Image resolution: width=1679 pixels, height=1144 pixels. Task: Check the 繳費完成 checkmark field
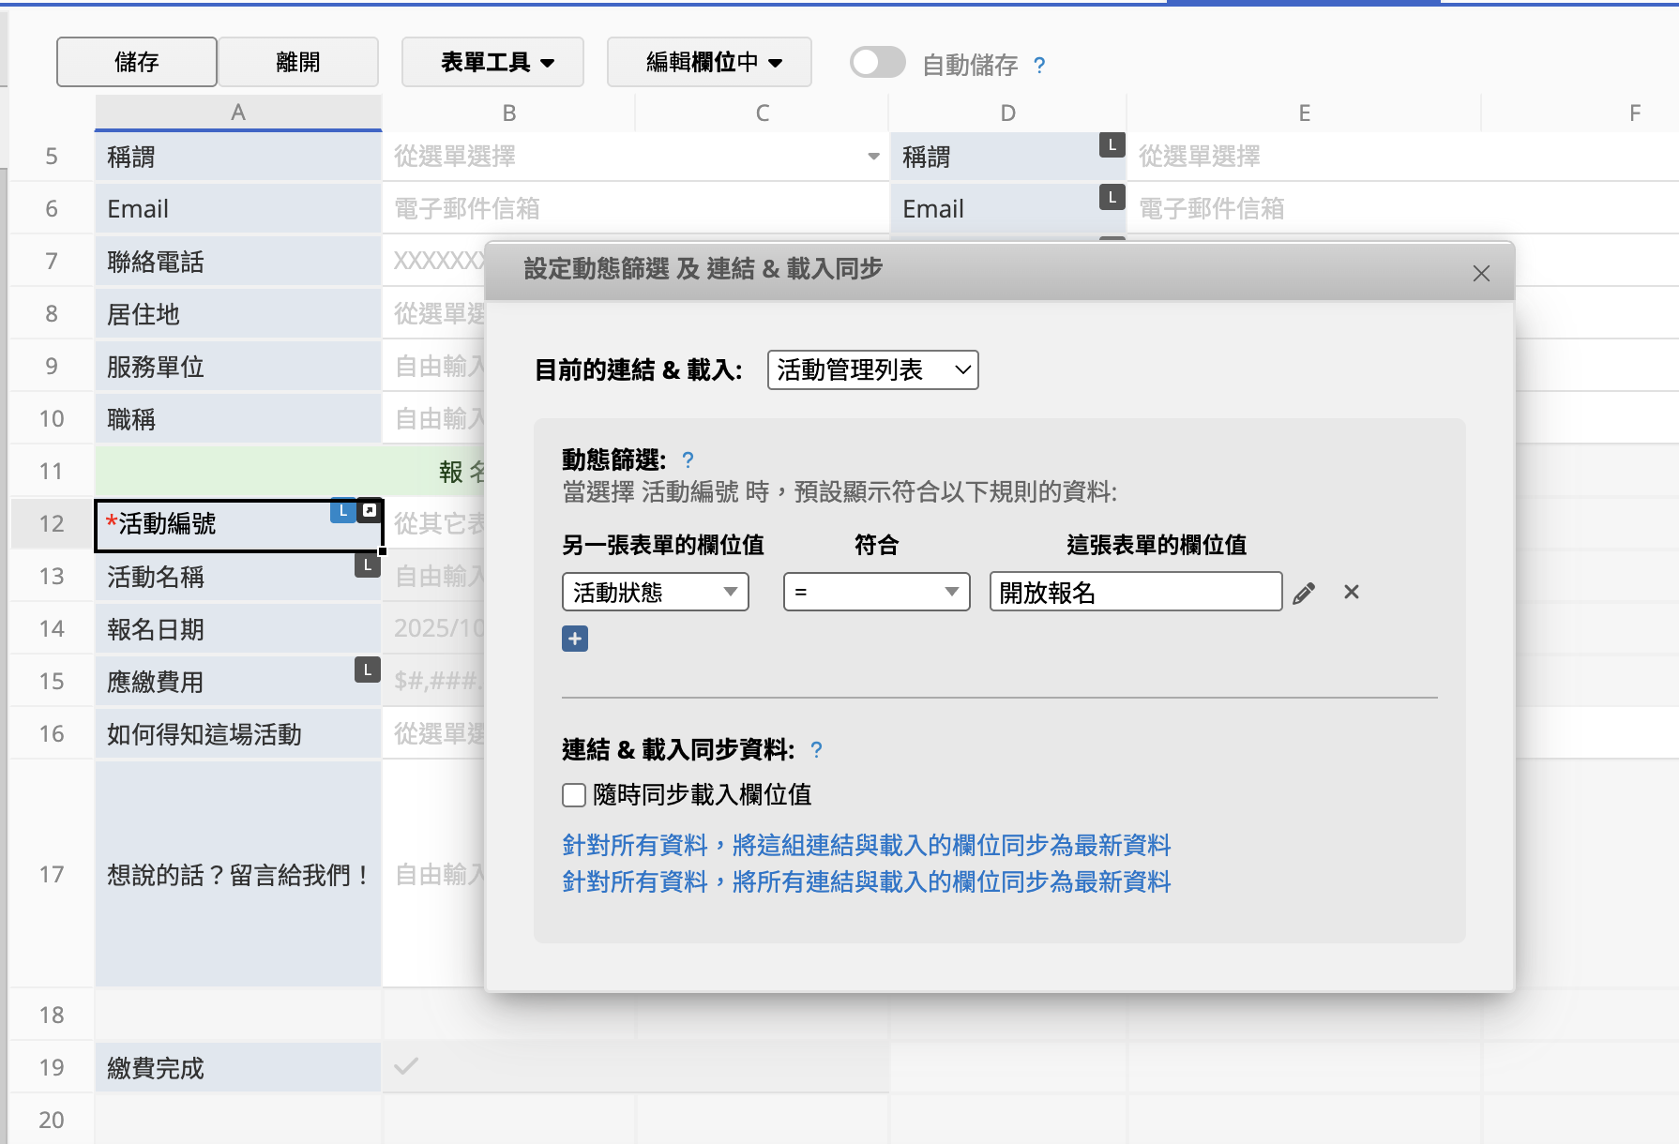point(406,1066)
